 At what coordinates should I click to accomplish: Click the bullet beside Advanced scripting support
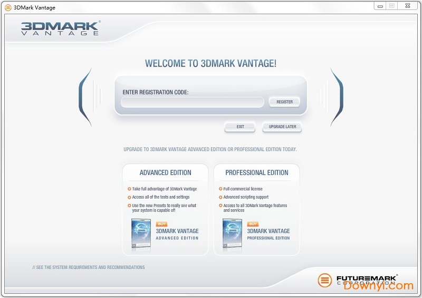pyautogui.click(x=220, y=197)
